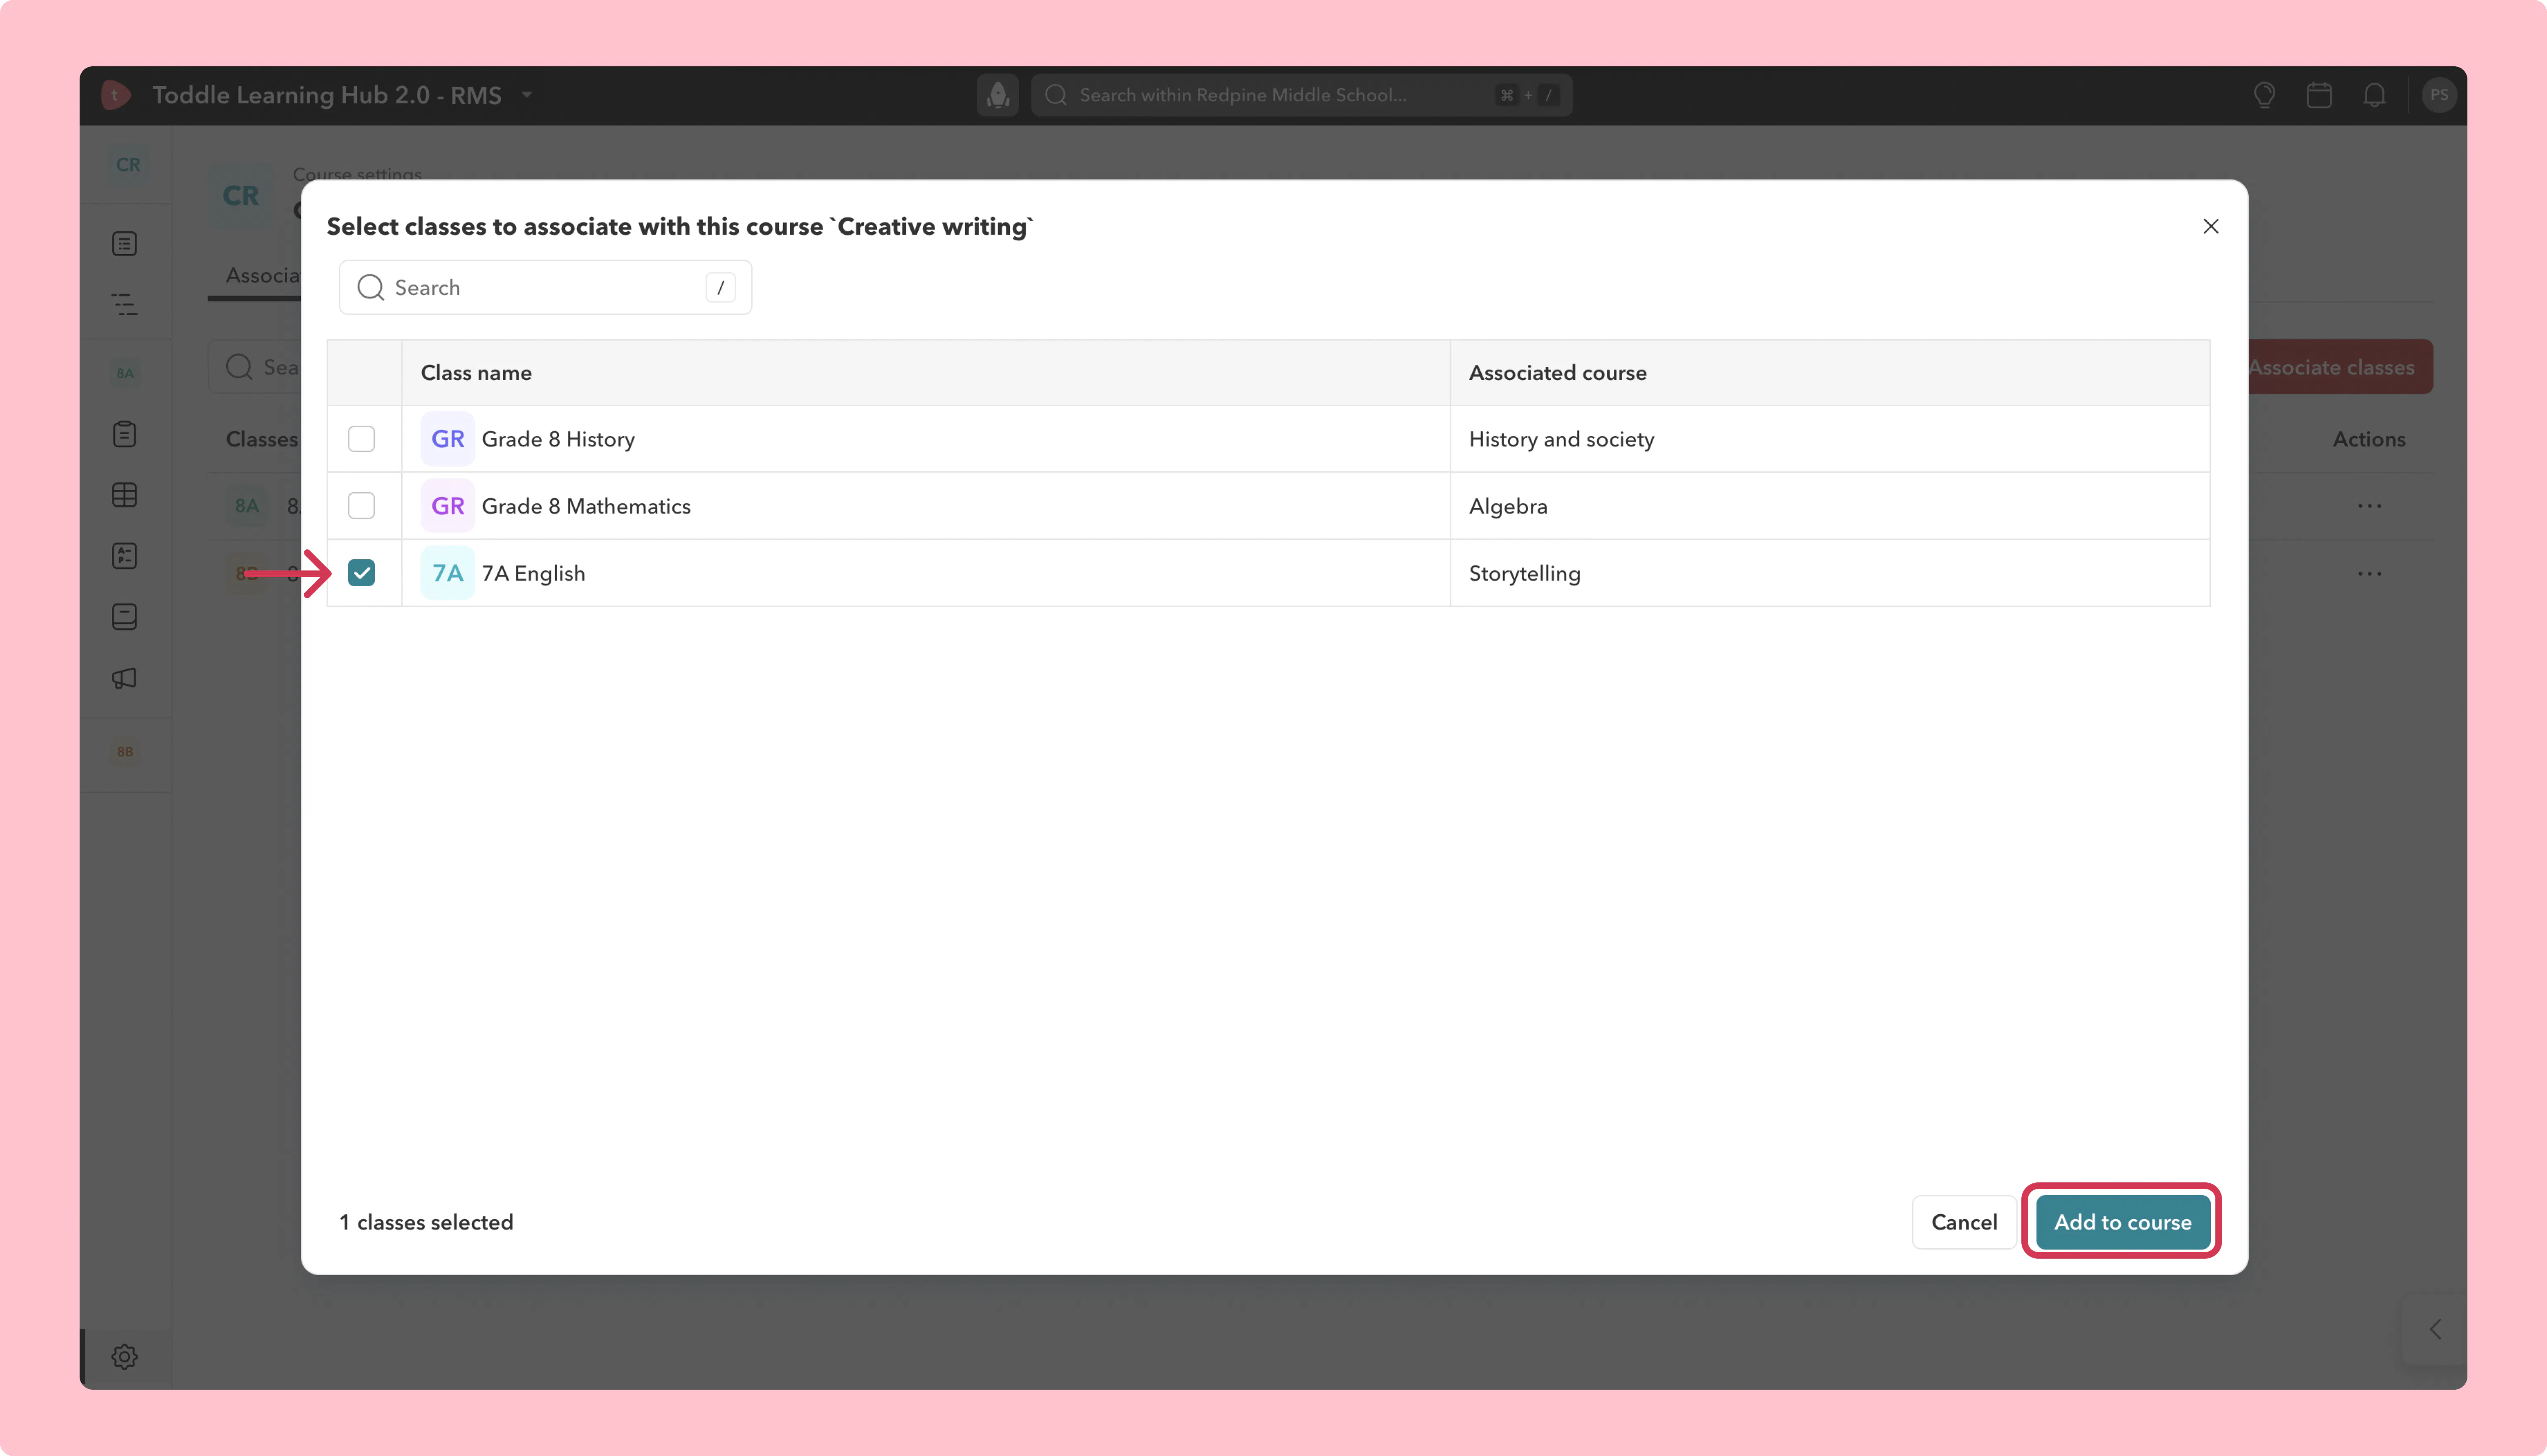The width and height of the screenshot is (2547, 1456).
Task: Open the rocket icon beside global search
Action: (997, 95)
